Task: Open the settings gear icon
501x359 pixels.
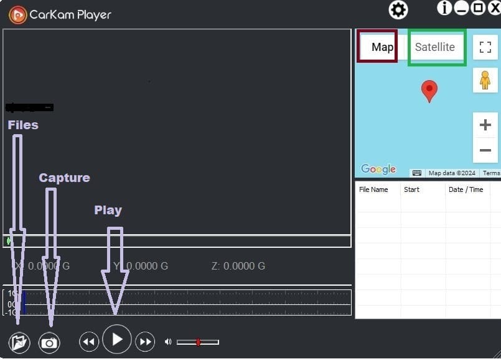Action: coord(398,10)
